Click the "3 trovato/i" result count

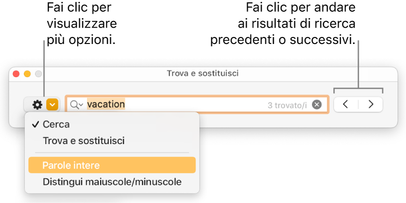click(287, 105)
